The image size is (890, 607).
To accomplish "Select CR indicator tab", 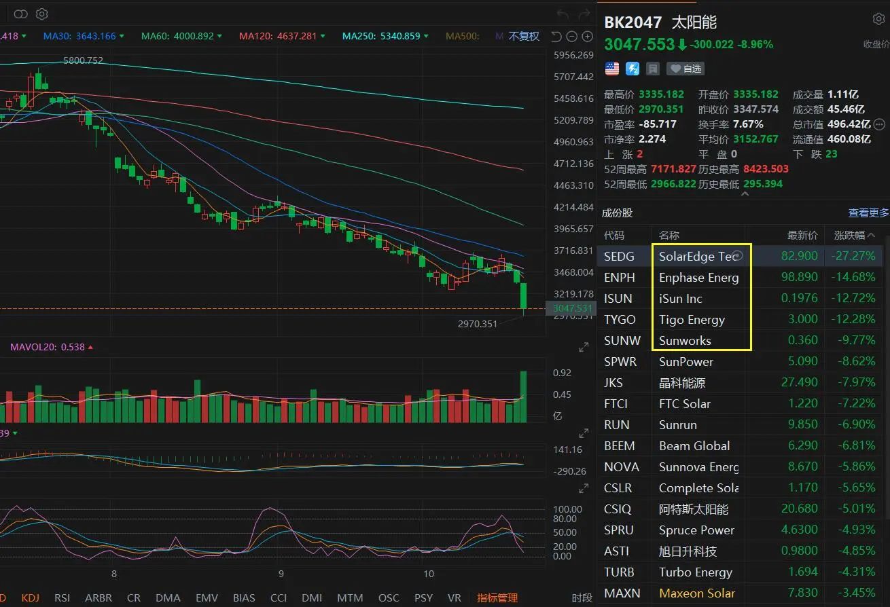I will pyautogui.click(x=134, y=598).
